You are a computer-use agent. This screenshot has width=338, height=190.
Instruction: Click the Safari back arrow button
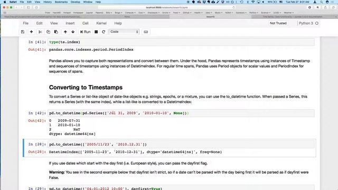point(16,7)
